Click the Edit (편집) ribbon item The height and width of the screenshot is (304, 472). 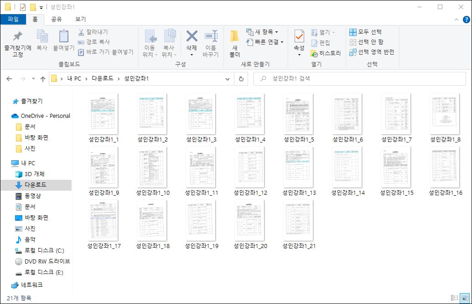tap(321, 43)
